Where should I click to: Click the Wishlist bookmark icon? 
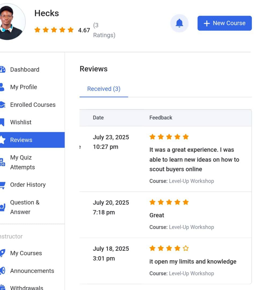pos(2,122)
